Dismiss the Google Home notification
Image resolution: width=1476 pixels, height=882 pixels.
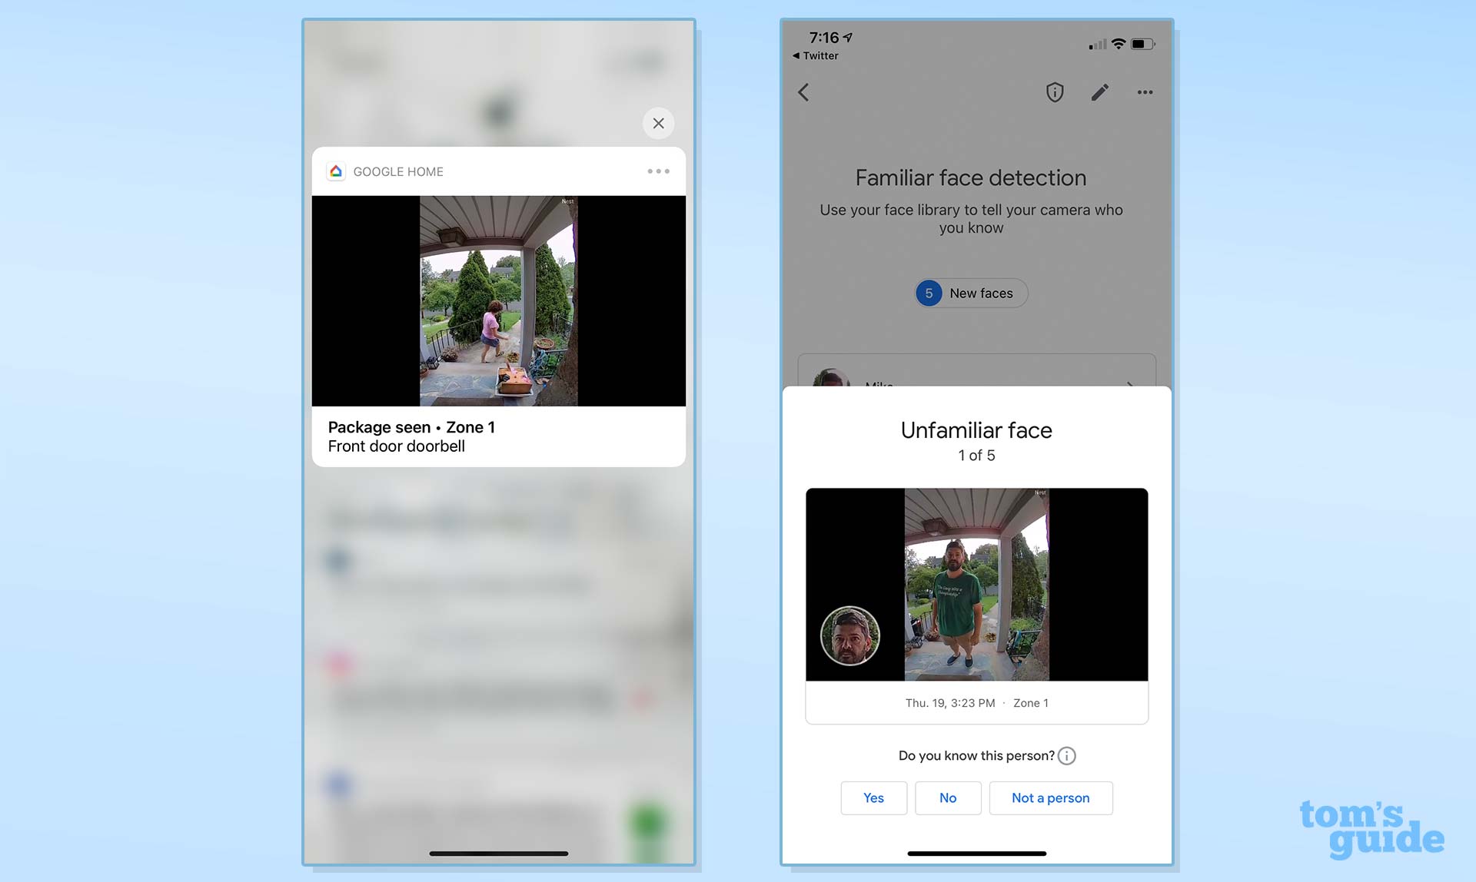657,123
